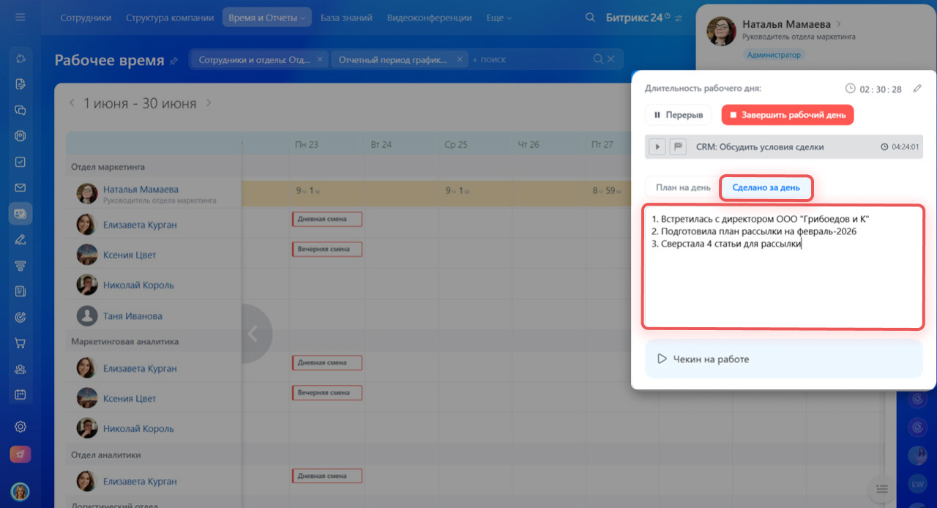This screenshot has height=508, width=937.
Task: Click the list icon at bottom right
Action: 882,489
